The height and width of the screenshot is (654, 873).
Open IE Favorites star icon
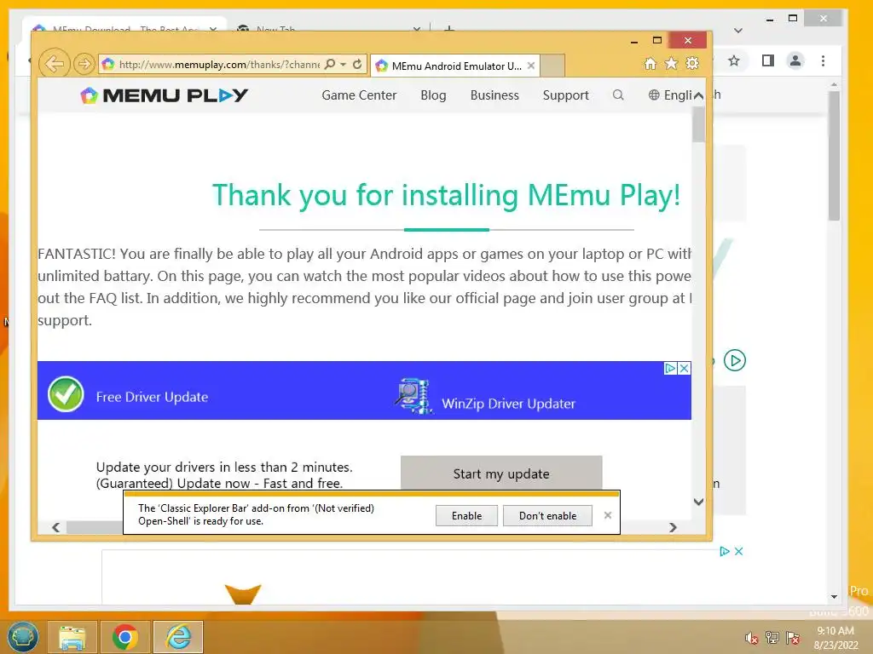click(x=672, y=64)
